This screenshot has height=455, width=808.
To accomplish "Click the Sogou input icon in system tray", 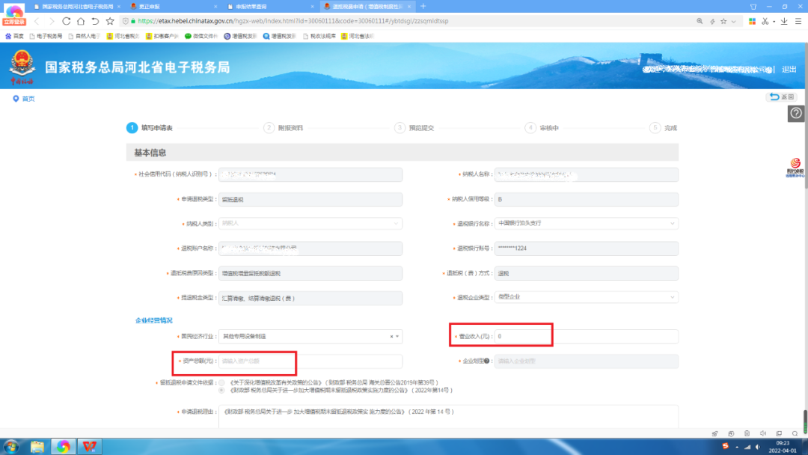I will click(726, 446).
